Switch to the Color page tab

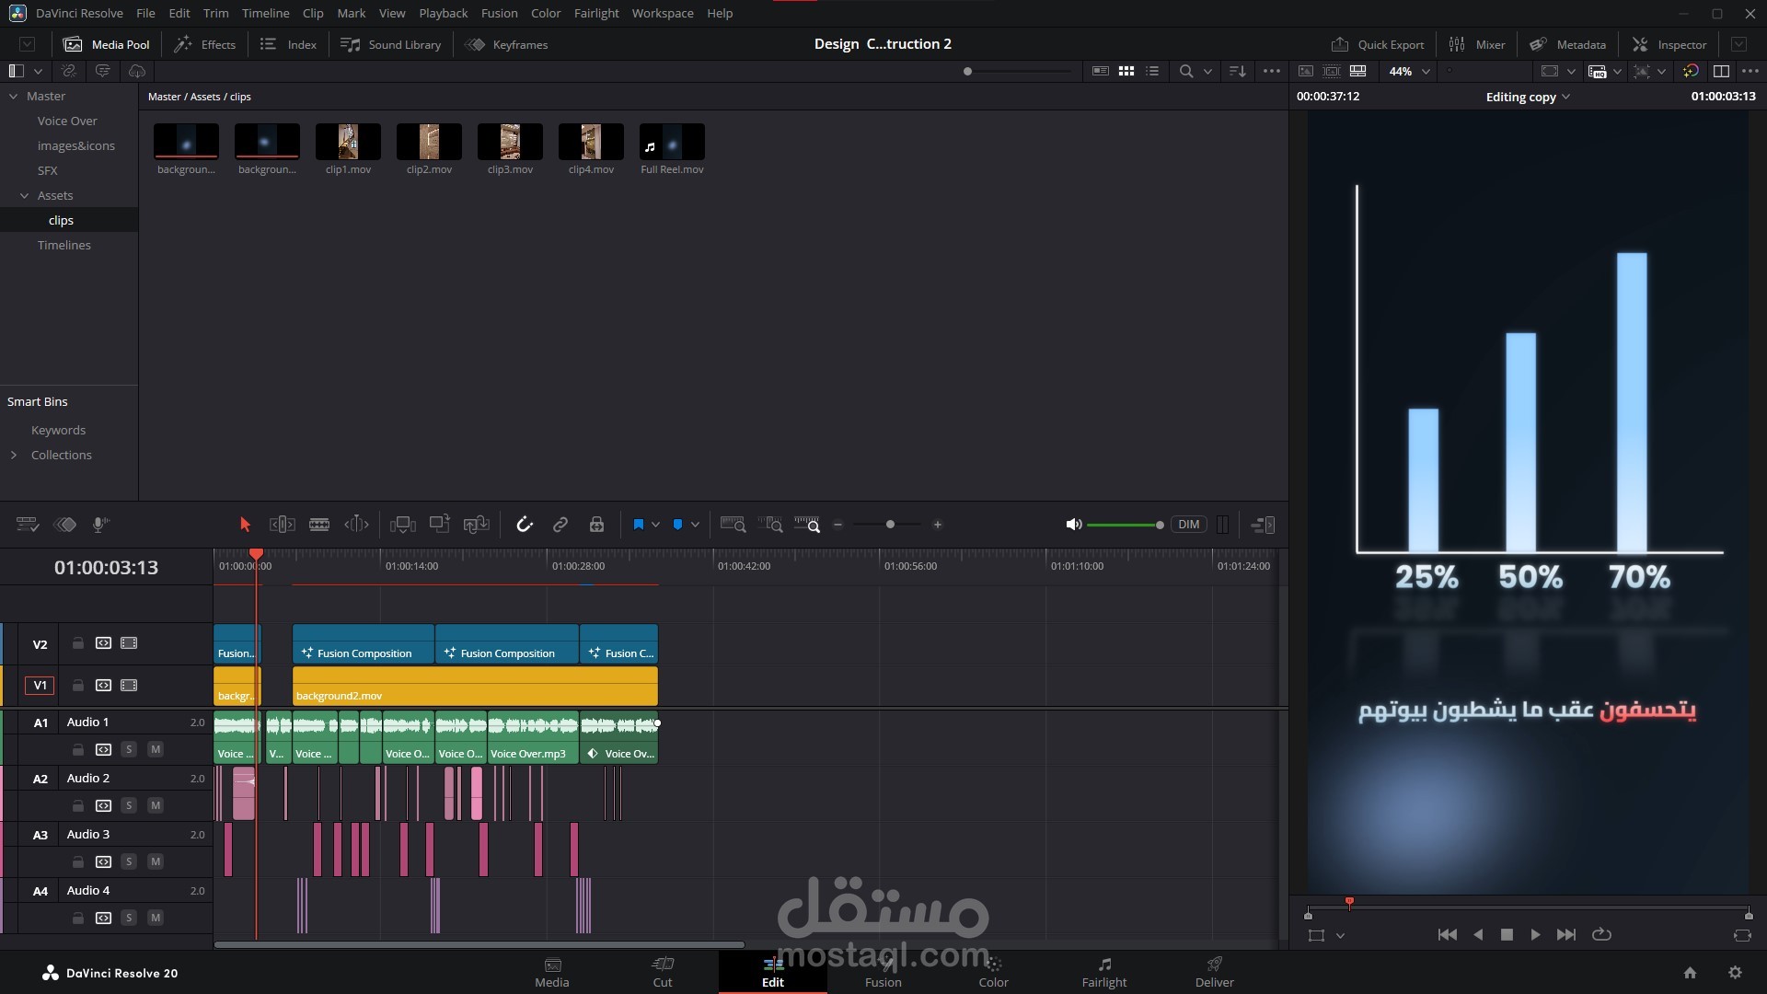pos(993,972)
